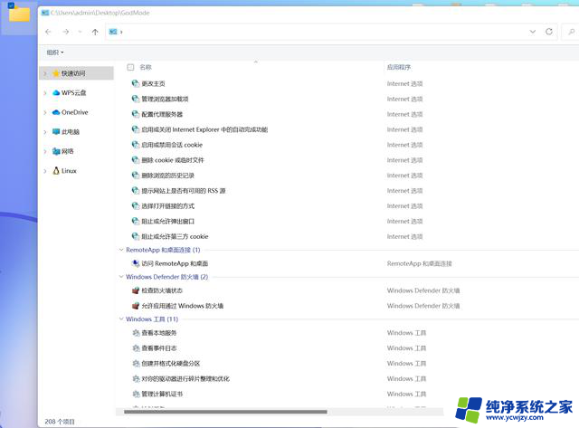Click the 208 个项目 status text
The height and width of the screenshot is (428, 579).
pyautogui.click(x=60, y=422)
